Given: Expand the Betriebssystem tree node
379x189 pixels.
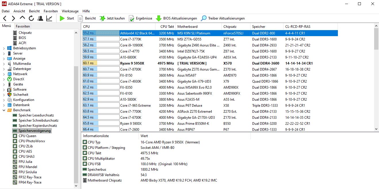Looking at the screenshot, I should [x=4, y=48].
